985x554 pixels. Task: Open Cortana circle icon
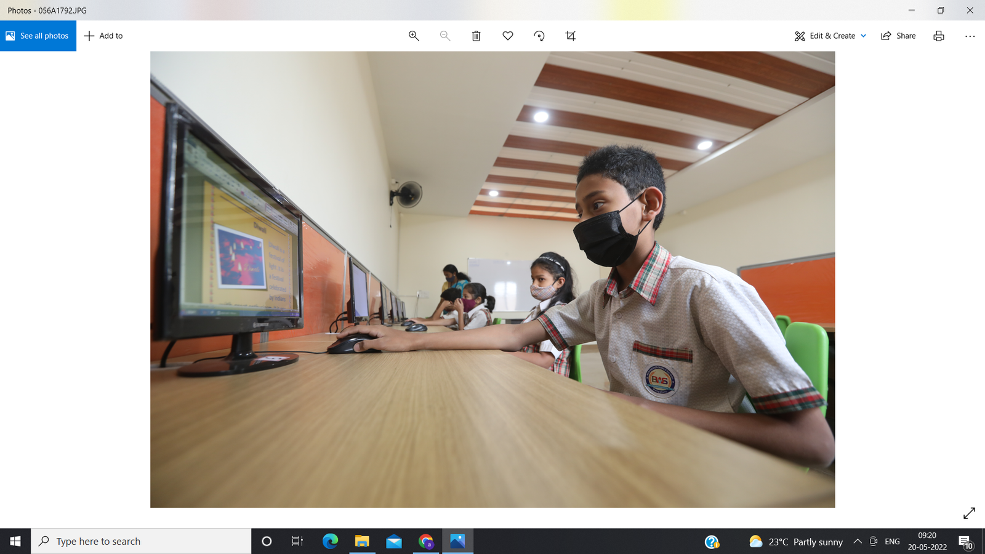click(267, 541)
